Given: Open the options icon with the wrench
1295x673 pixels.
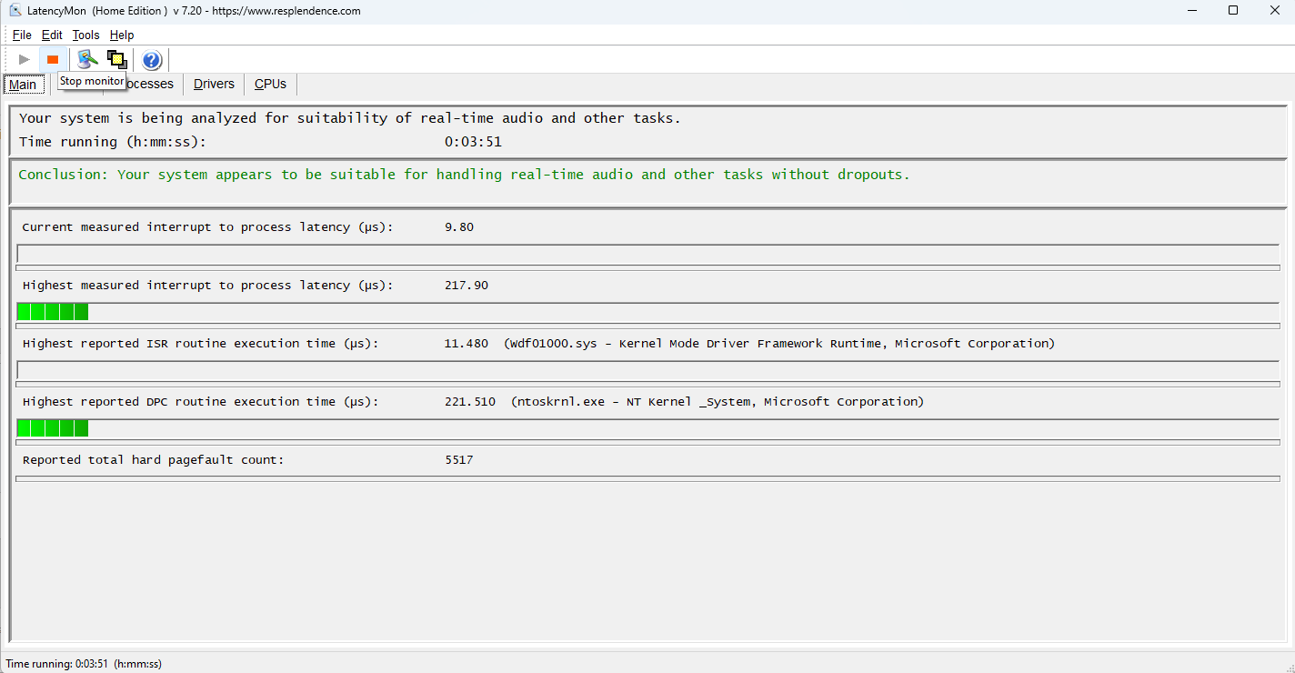Looking at the screenshot, I should tap(87, 59).
